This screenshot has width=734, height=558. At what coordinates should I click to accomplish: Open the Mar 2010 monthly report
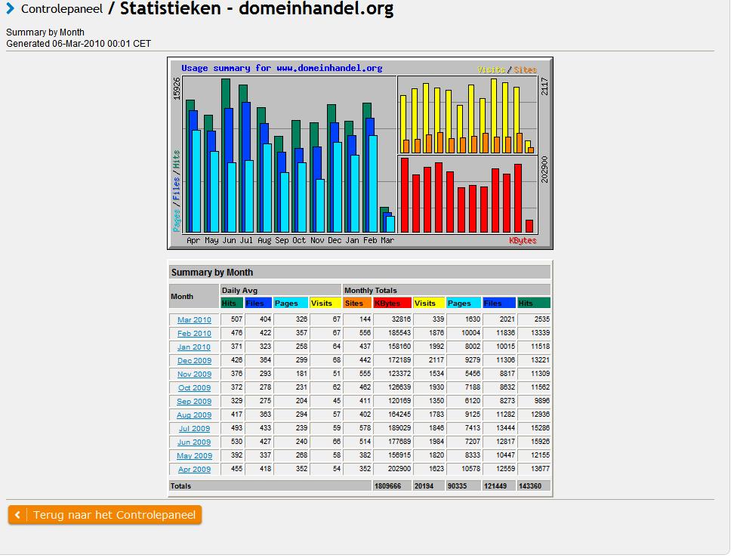(x=194, y=319)
